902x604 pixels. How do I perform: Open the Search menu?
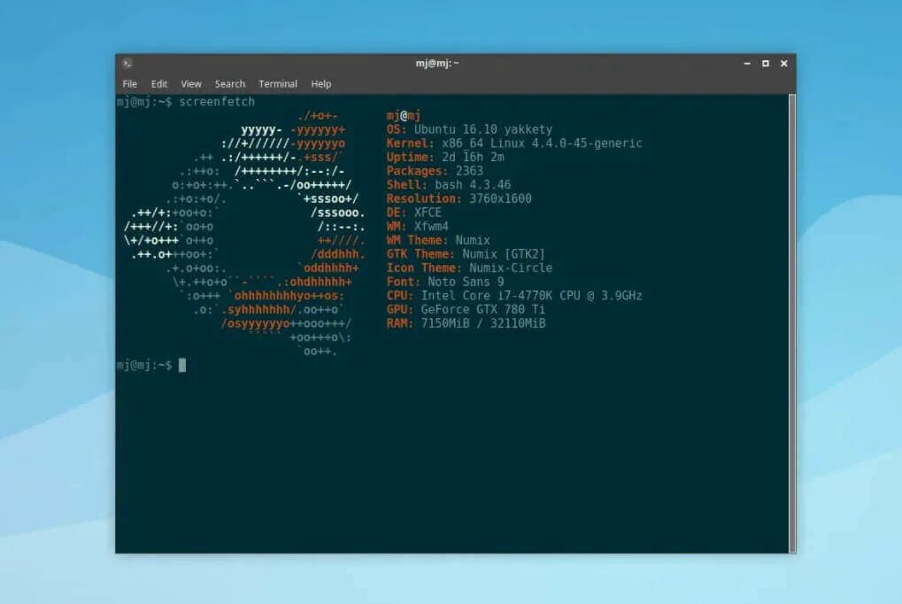tap(229, 84)
